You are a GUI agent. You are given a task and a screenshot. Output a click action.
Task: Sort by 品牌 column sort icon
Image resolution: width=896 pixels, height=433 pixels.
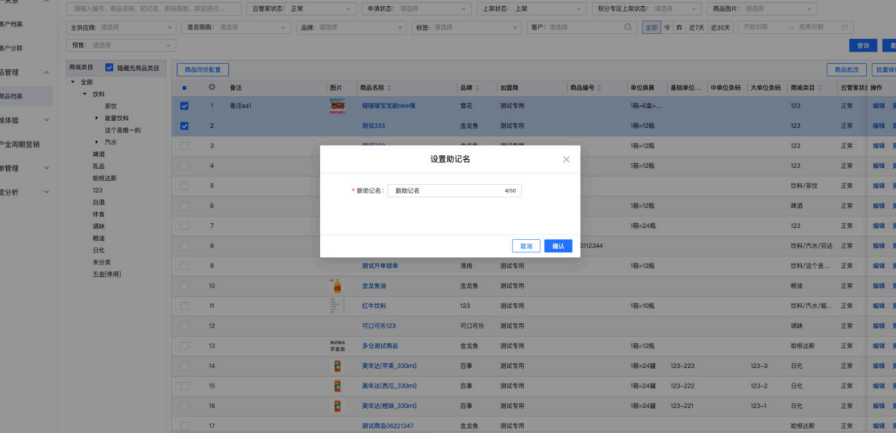click(477, 88)
